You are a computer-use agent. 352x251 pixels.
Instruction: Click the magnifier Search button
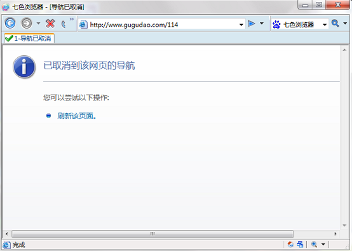(x=335, y=24)
